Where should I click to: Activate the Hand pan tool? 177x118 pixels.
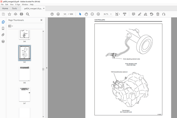tap(86, 14)
